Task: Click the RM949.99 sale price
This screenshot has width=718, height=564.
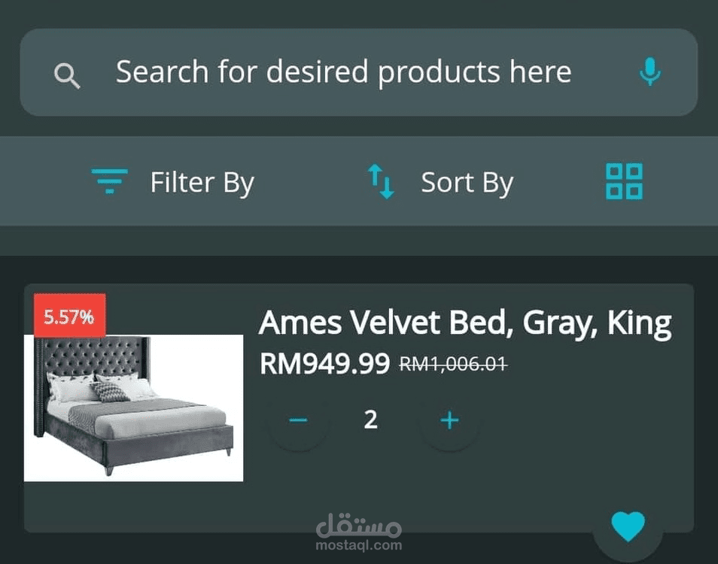Action: tap(324, 365)
